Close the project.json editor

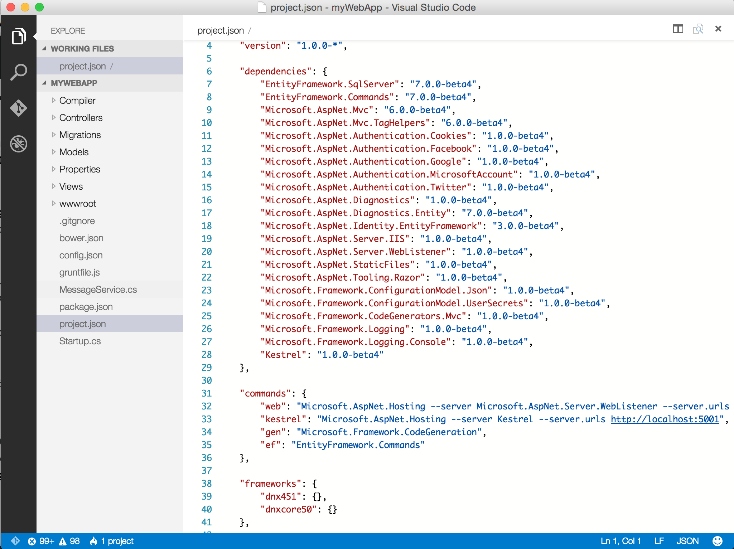718,29
